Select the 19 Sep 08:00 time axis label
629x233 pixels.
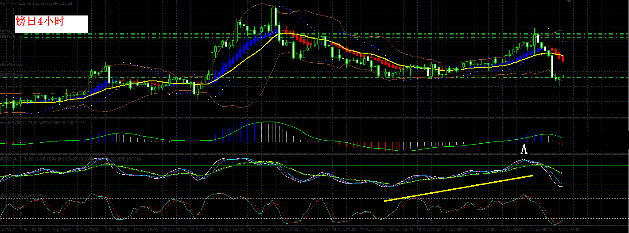287,229
